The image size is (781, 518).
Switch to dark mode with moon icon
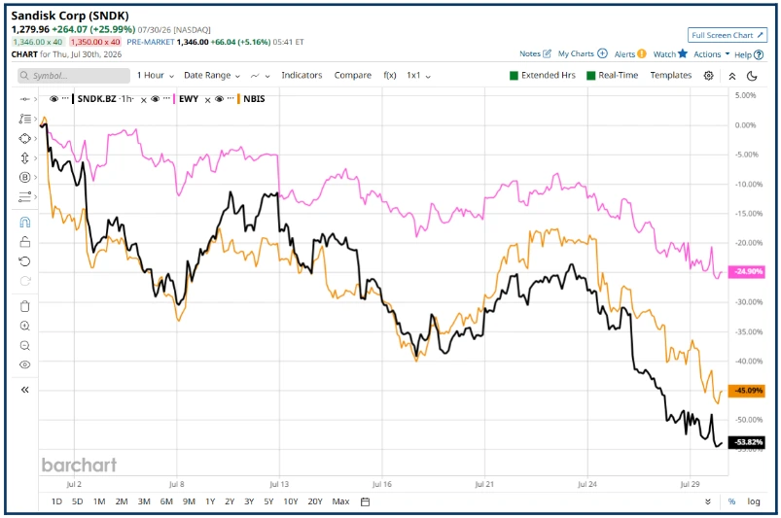pos(752,76)
